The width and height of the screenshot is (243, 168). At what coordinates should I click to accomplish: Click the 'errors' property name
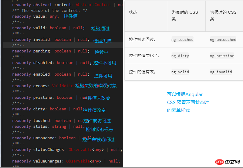40,86
